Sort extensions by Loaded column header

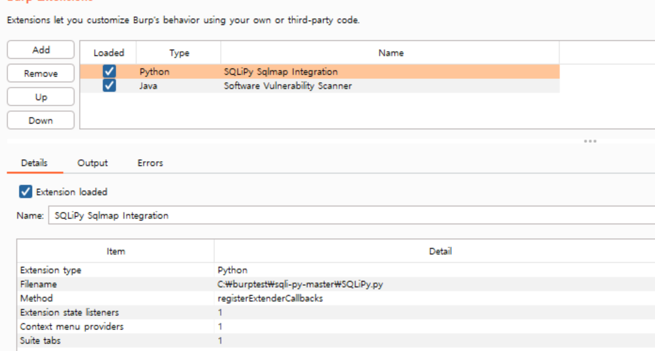click(x=108, y=53)
